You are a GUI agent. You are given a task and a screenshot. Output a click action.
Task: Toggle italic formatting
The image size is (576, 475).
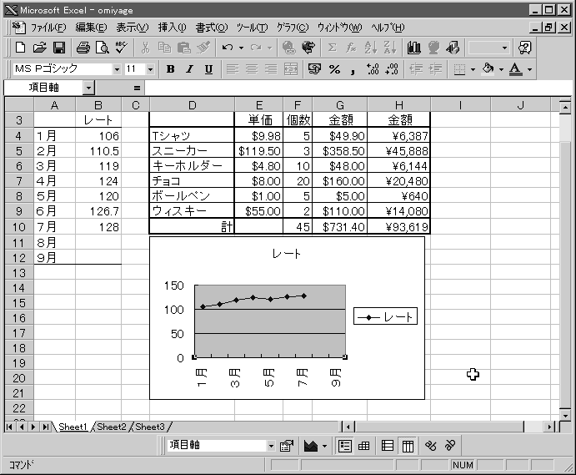(x=189, y=69)
